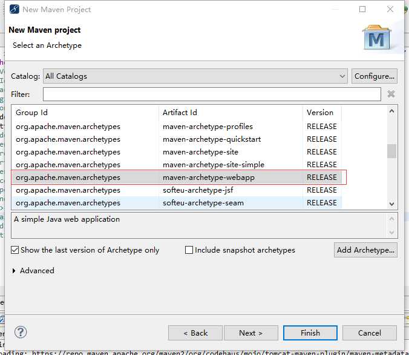Viewport: 409px width, 355px height.
Task: Click the Finish button
Action: 310,333
